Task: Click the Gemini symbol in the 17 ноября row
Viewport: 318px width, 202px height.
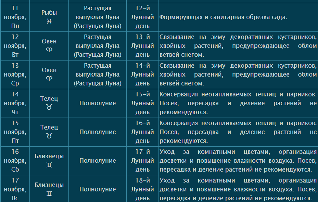Action: point(49,194)
